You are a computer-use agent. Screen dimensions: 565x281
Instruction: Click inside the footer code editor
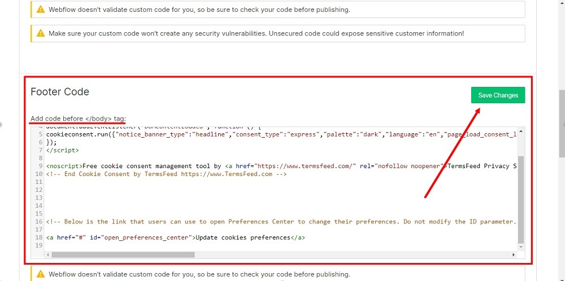click(277, 192)
